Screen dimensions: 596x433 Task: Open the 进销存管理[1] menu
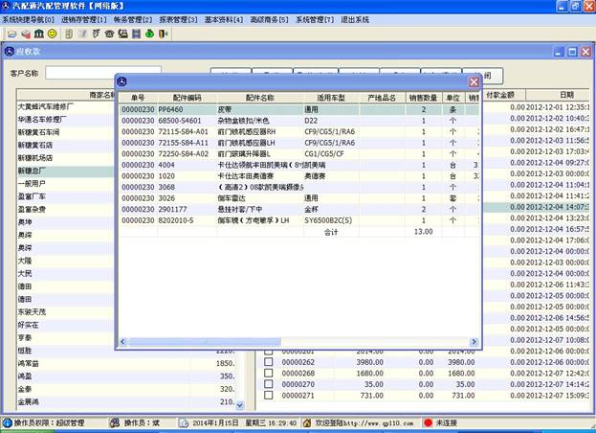click(x=84, y=19)
